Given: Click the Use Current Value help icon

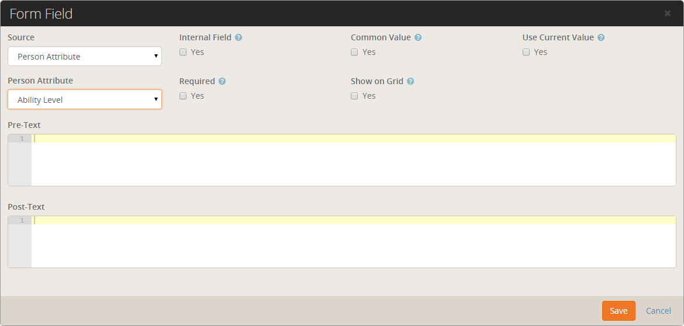Looking at the screenshot, I should tap(601, 37).
